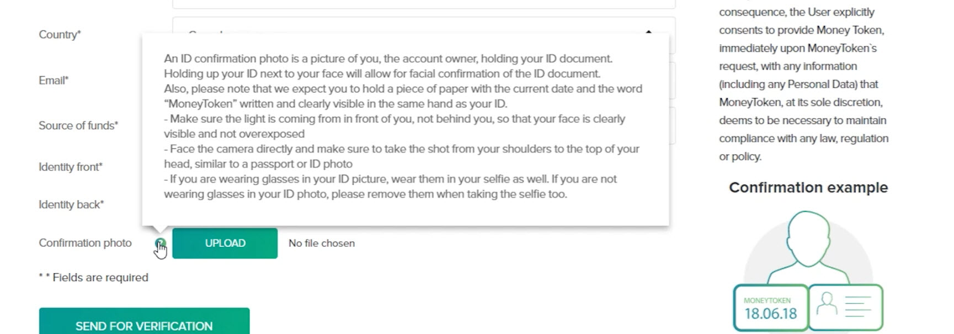Click the text lines on the ID card graphic
Image resolution: width=954 pixels, height=334 pixels.
coord(858,306)
